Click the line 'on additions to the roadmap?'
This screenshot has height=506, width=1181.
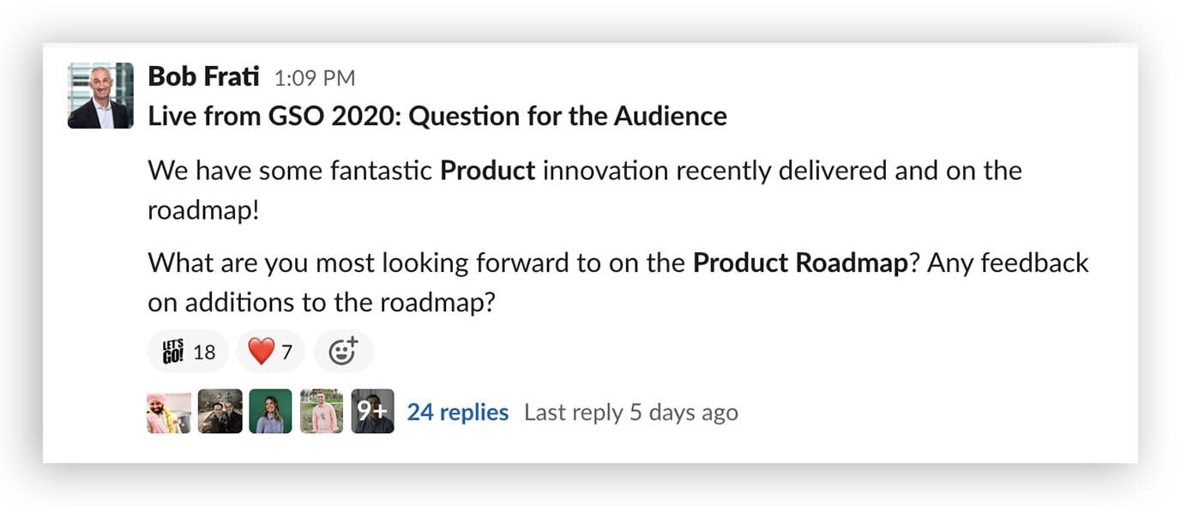click(x=322, y=303)
